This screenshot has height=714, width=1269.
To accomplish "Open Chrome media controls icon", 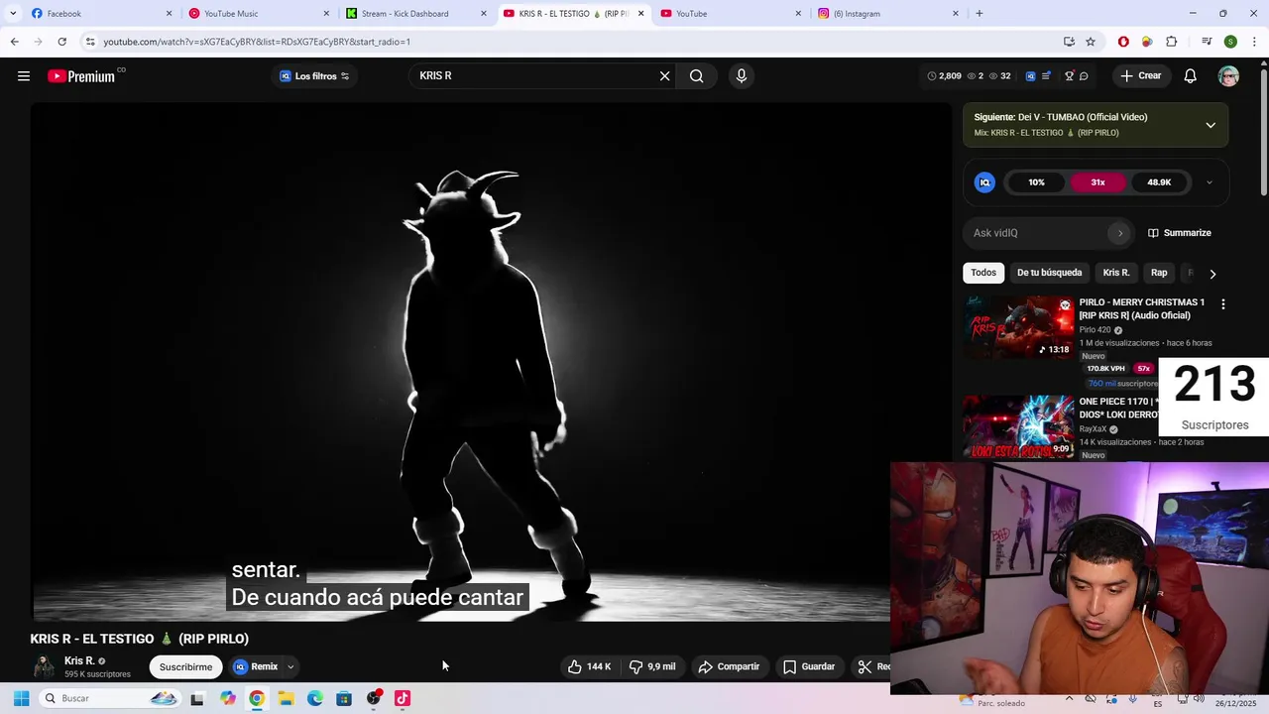I will click(1207, 42).
